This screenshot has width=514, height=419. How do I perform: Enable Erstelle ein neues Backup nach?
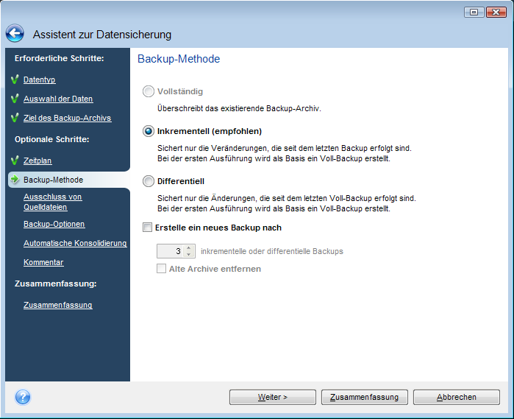[x=148, y=228]
